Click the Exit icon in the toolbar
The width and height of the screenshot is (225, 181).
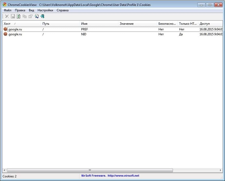43,16
